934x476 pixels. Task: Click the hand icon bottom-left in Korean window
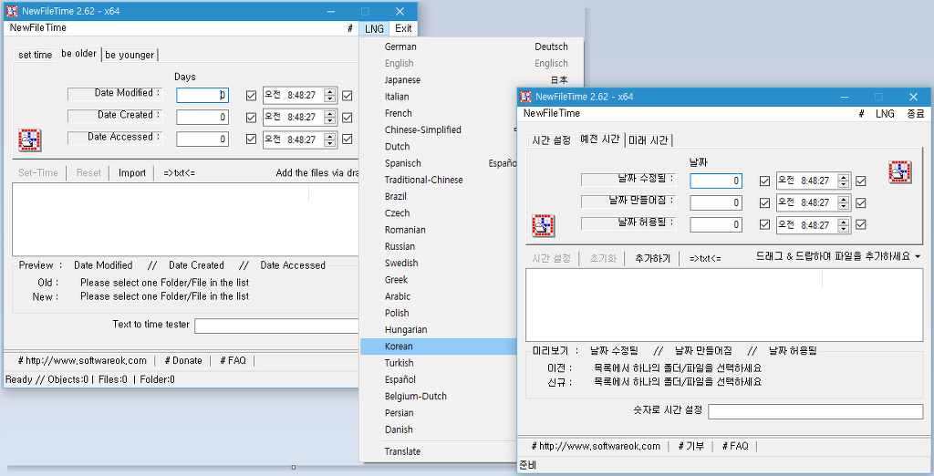[x=544, y=226]
